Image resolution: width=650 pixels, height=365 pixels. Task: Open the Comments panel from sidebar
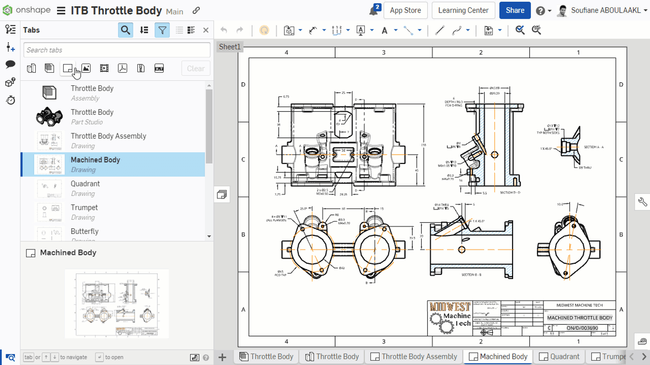coord(10,64)
